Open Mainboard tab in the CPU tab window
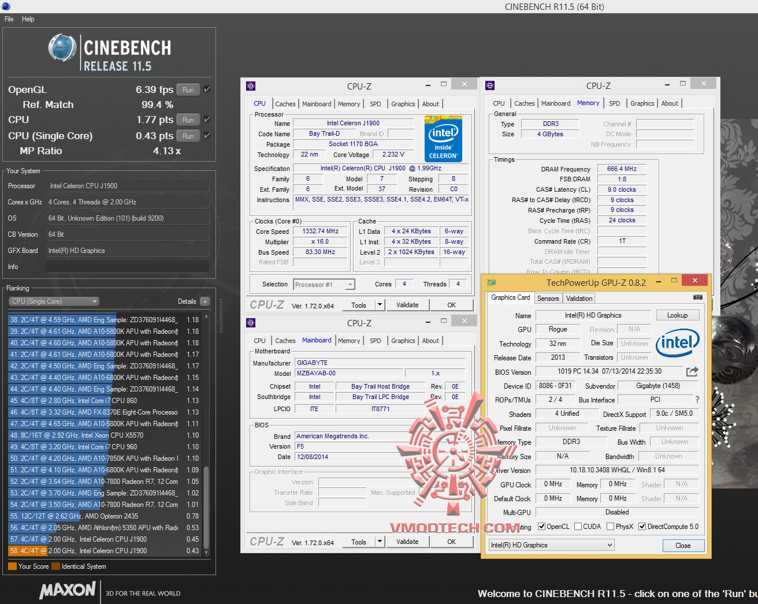This screenshot has width=758, height=604. [x=317, y=104]
